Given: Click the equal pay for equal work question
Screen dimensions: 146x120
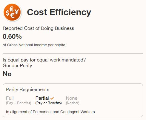Looking at the screenshot, I should [x=44, y=60].
